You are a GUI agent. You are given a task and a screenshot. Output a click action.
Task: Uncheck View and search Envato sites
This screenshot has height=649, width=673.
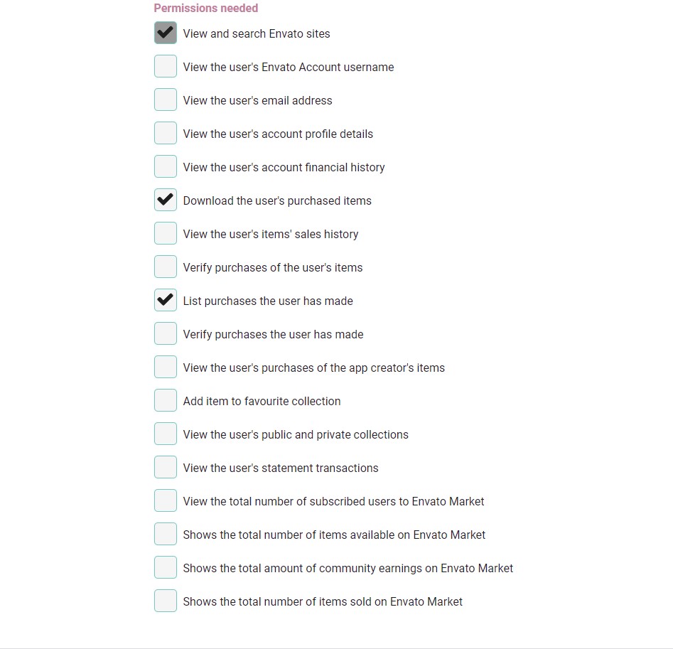(x=166, y=33)
